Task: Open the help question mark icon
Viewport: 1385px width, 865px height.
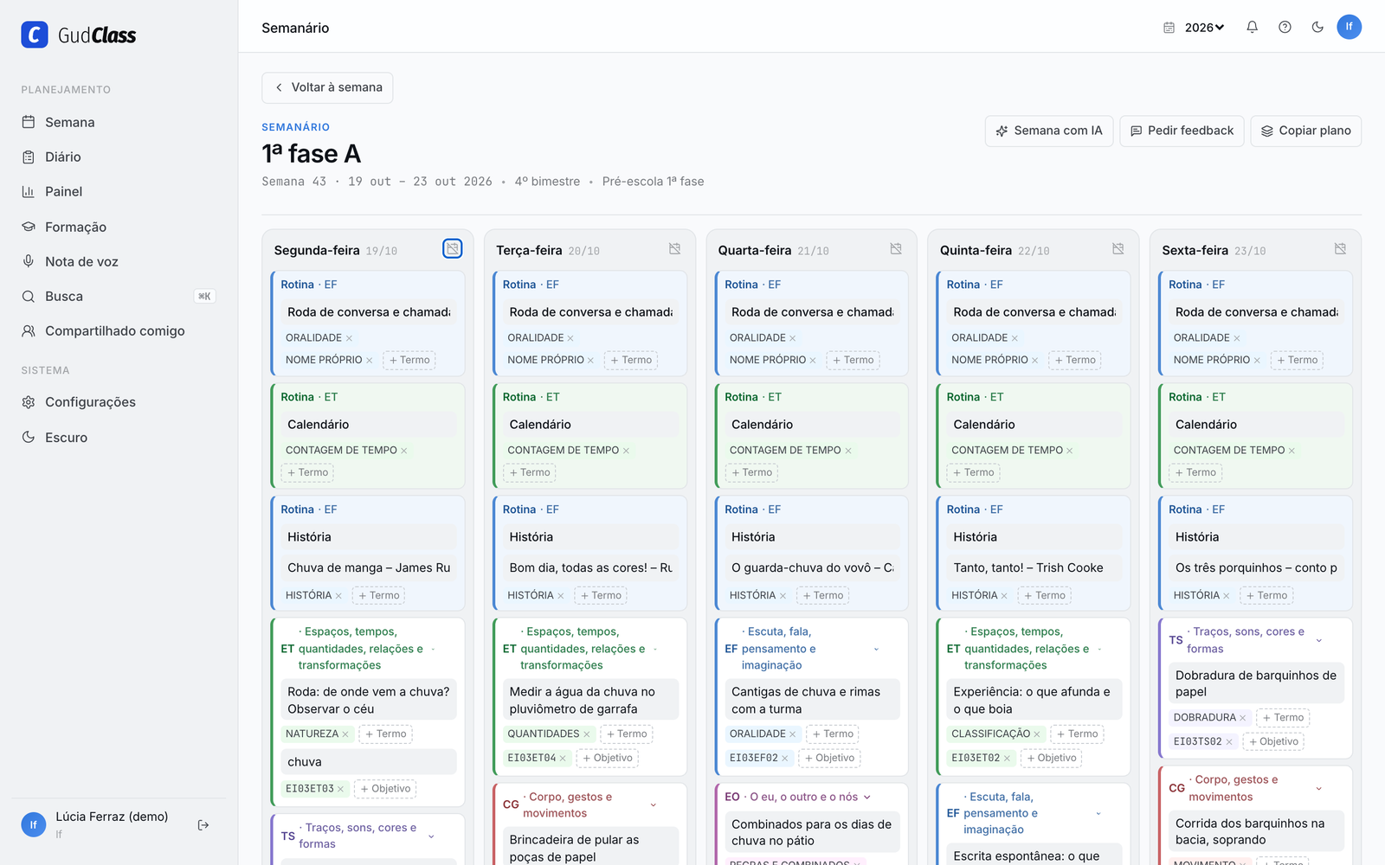Action: tap(1285, 27)
